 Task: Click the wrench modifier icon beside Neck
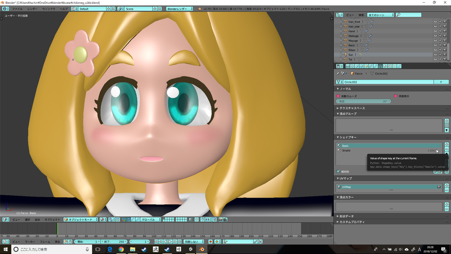pos(366,45)
